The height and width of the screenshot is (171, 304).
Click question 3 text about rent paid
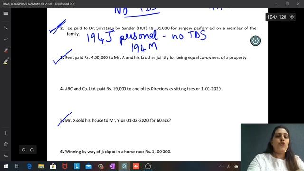[x=154, y=57]
